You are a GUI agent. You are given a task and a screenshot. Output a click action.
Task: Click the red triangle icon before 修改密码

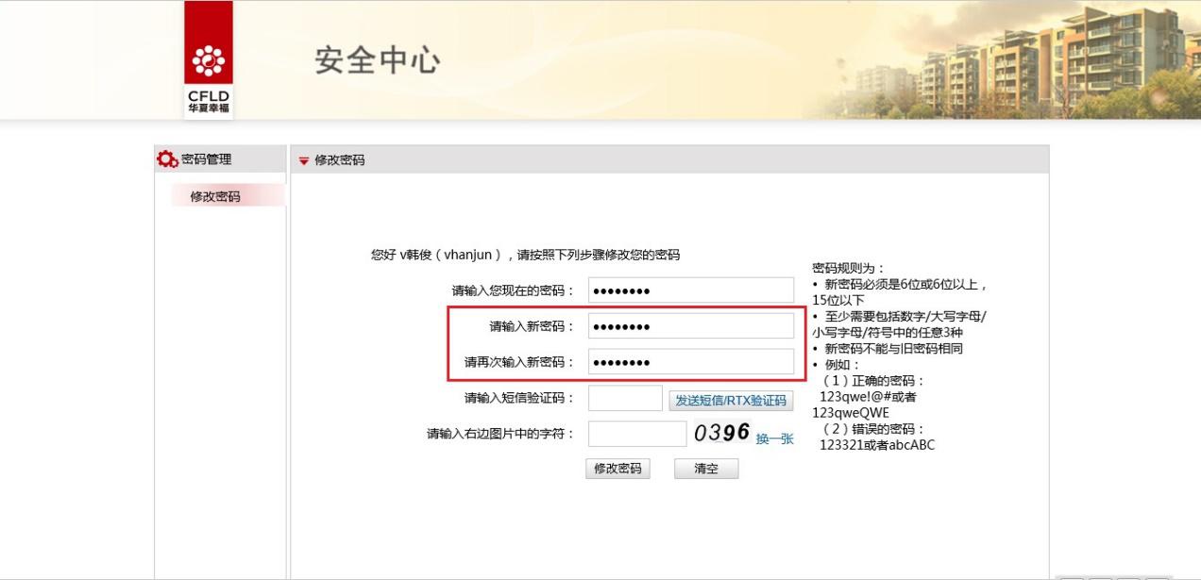pyautogui.click(x=303, y=161)
